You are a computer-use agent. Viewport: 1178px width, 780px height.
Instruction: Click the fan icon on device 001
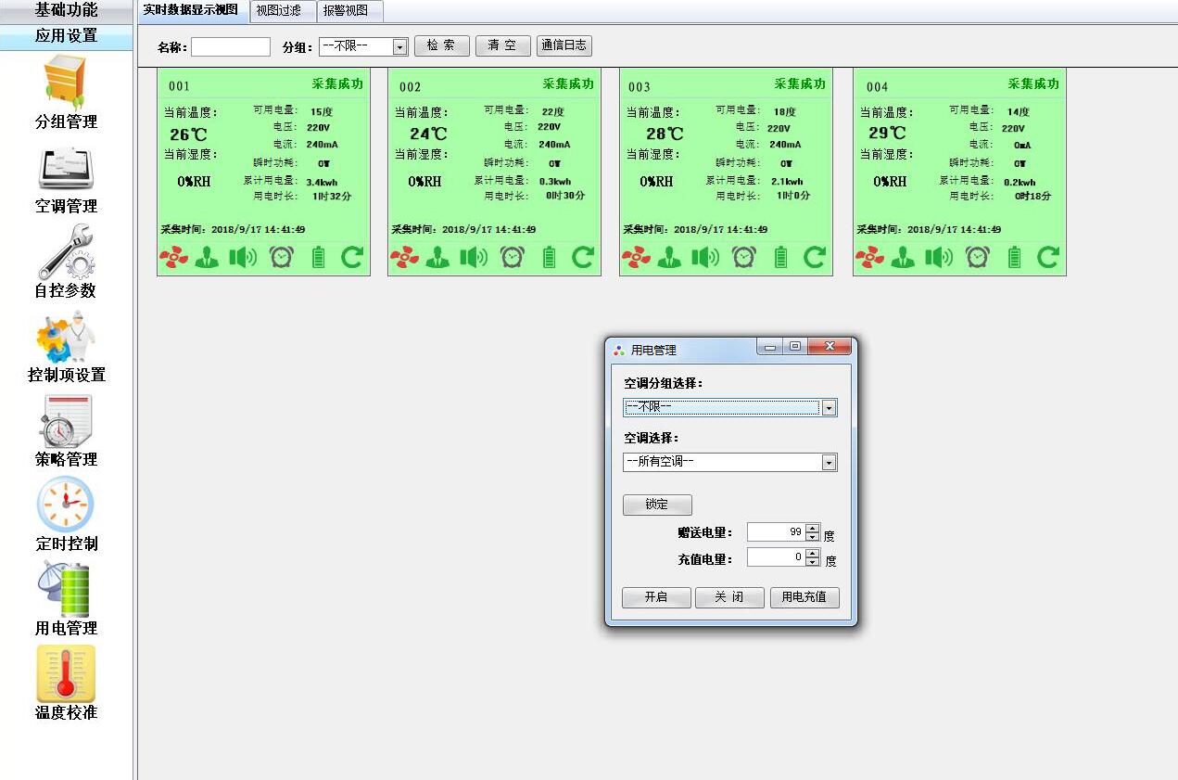coord(173,257)
